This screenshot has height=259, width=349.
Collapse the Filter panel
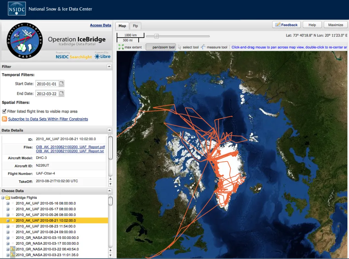(x=109, y=67)
